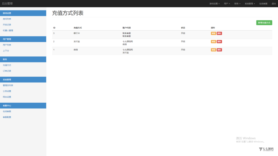Delete the 银行卡 recharge method row
The height and width of the screenshot is (156, 278).
(219, 33)
